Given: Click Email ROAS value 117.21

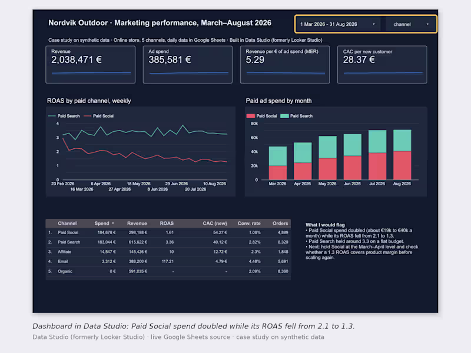Looking at the screenshot, I should click(x=168, y=261).
